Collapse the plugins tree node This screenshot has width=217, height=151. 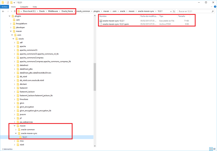pos(10,16)
